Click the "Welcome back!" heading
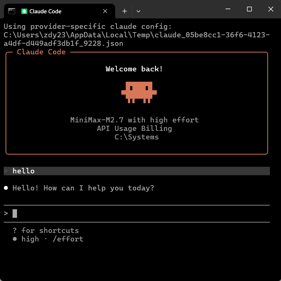Viewport: 281px width, 281px height. (134, 69)
